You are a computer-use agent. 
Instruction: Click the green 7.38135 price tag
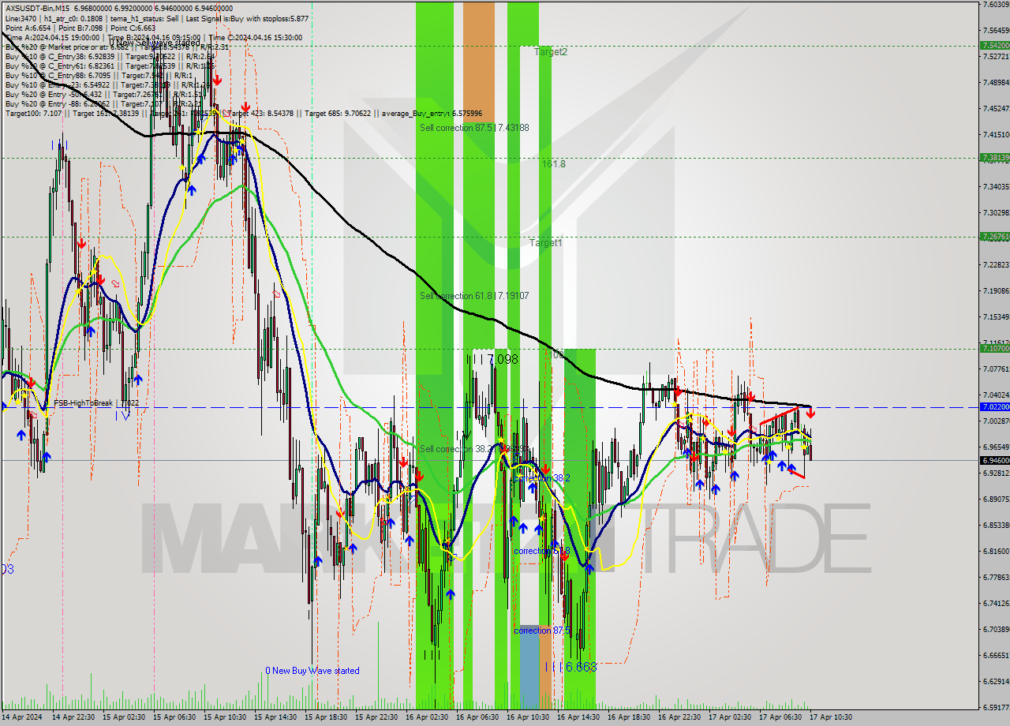[x=994, y=157]
